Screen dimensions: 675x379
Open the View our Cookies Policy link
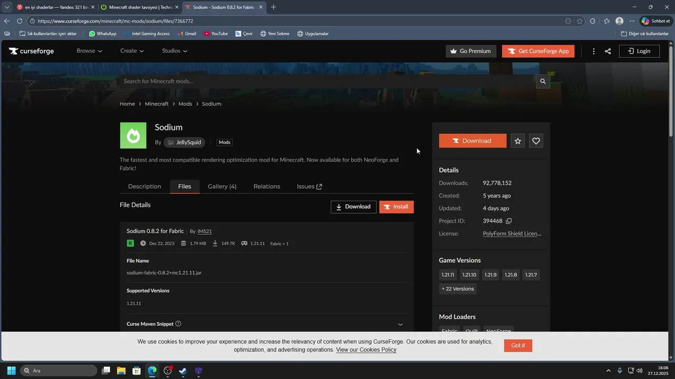366,350
